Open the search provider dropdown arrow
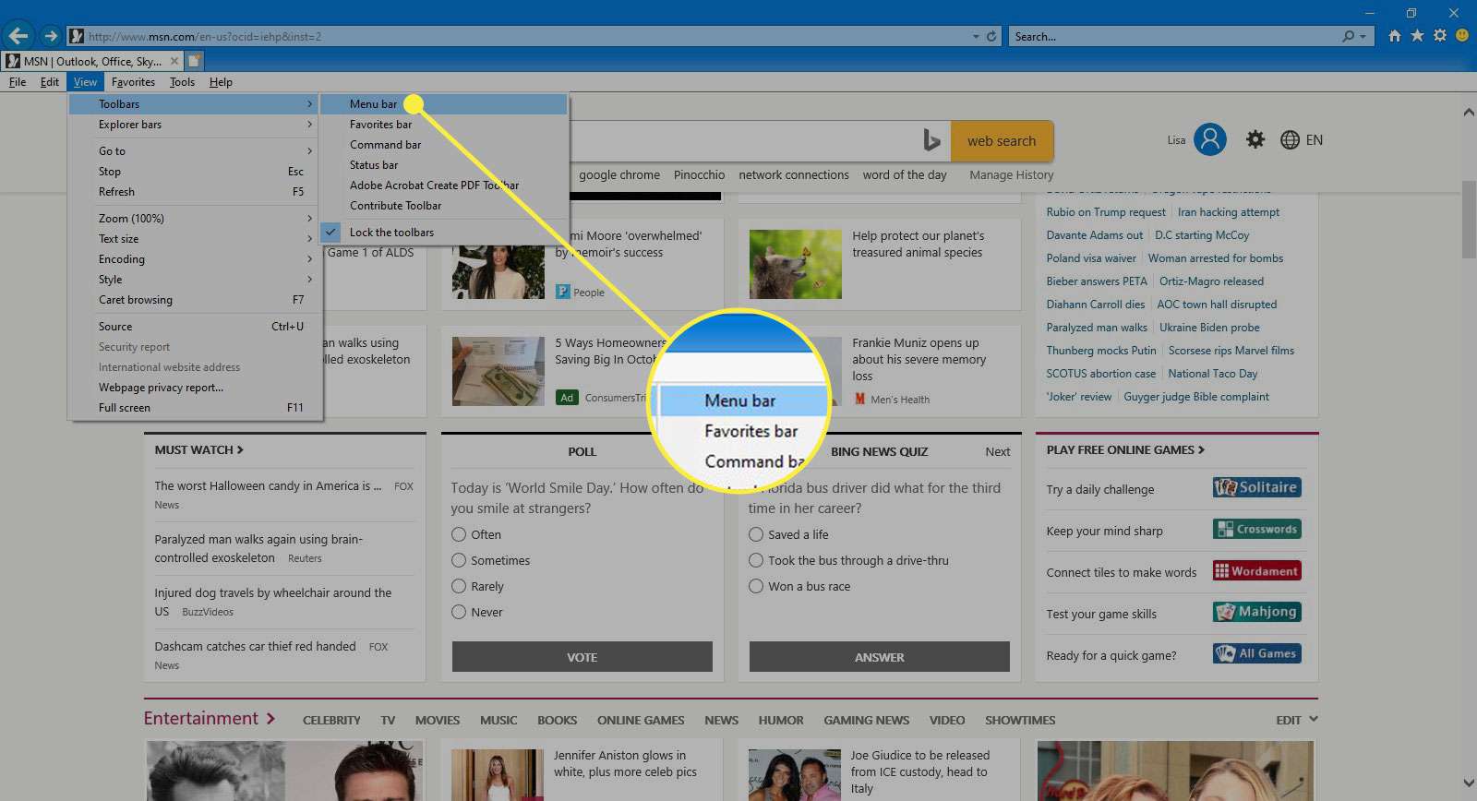This screenshot has height=801, width=1477. 1363,36
